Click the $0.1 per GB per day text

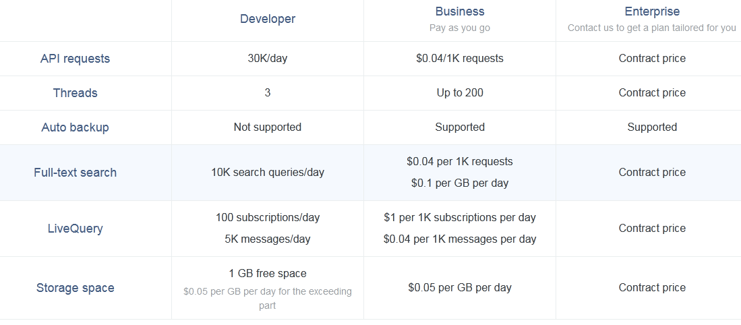(x=460, y=183)
